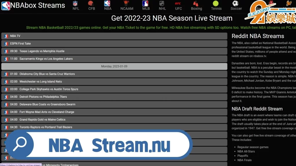This screenshot has height=166, width=296.
Task: Select Detroit Pistons vs Philadelphia 76ers game
Action: tap(114, 97)
